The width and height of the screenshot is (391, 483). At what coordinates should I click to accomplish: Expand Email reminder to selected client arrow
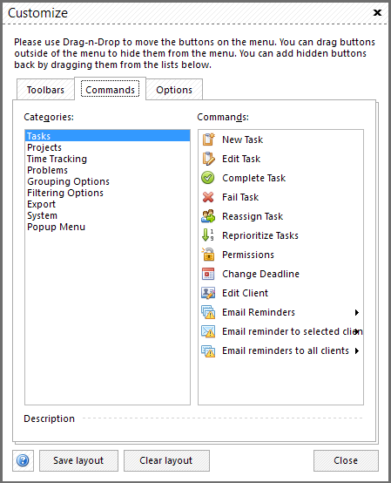coord(357,332)
